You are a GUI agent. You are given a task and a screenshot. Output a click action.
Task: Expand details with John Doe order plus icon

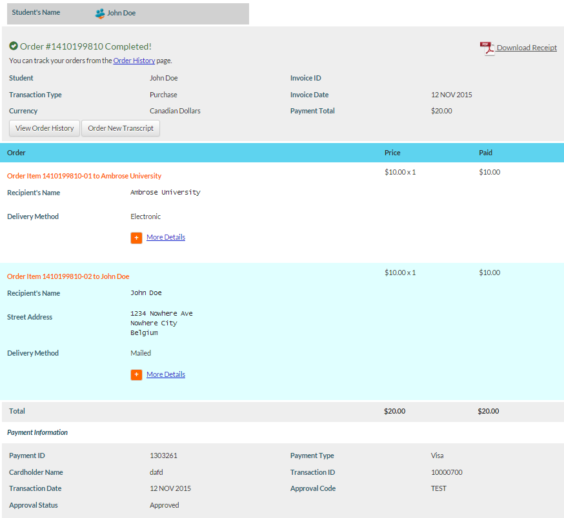[x=136, y=375]
